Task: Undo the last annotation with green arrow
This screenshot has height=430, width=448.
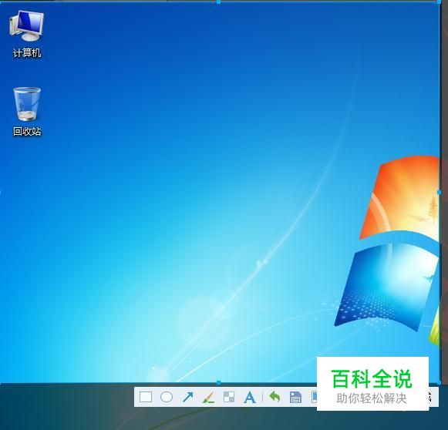Action: 275,397
